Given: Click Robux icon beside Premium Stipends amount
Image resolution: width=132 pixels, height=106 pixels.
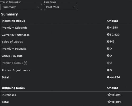Looking at the screenshot, I should pos(108,28).
